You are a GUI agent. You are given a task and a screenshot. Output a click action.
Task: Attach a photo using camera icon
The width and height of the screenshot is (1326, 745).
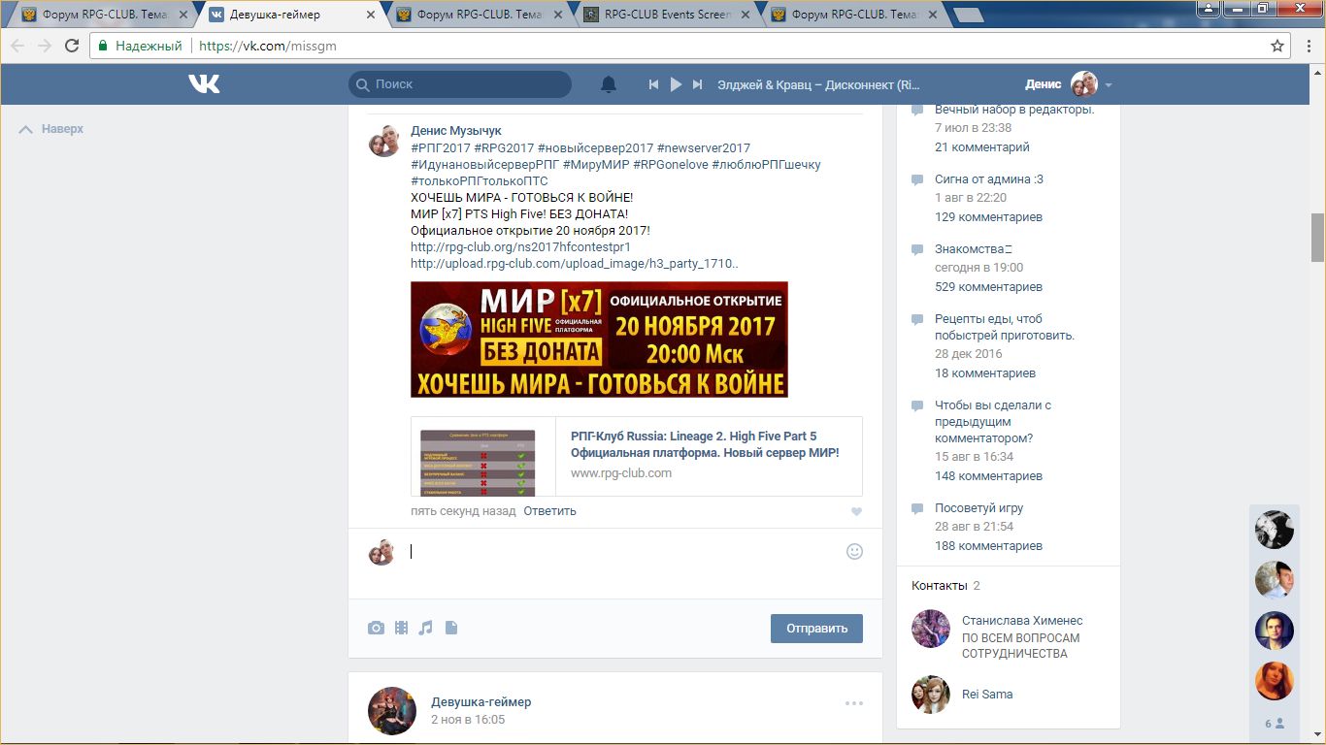coord(376,628)
